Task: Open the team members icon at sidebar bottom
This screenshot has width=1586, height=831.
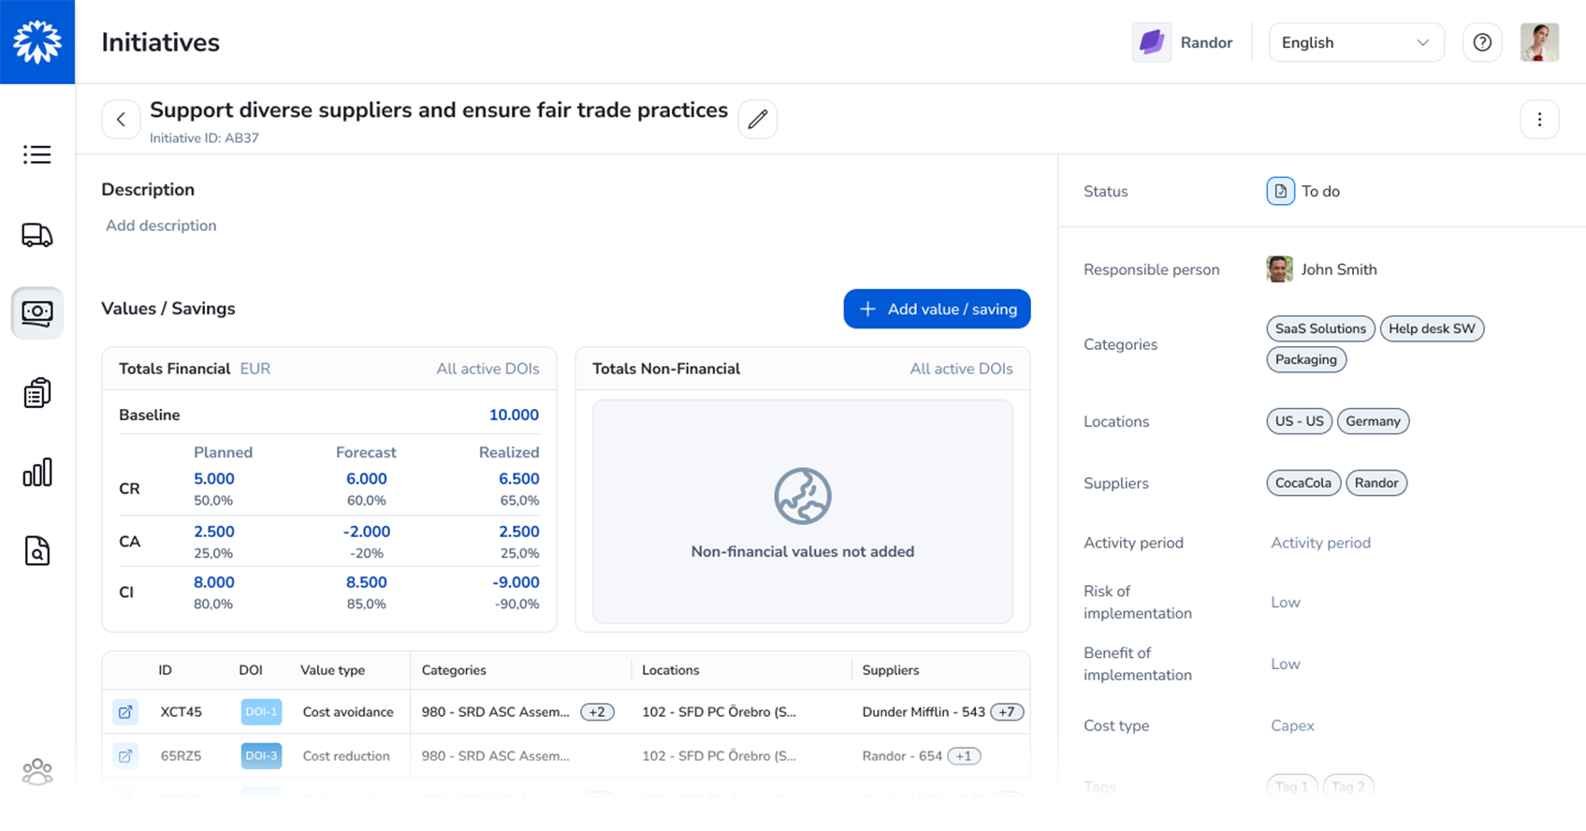Action: (x=37, y=772)
